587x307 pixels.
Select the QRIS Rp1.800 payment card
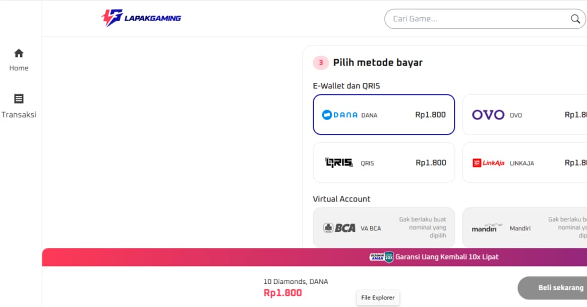click(384, 163)
